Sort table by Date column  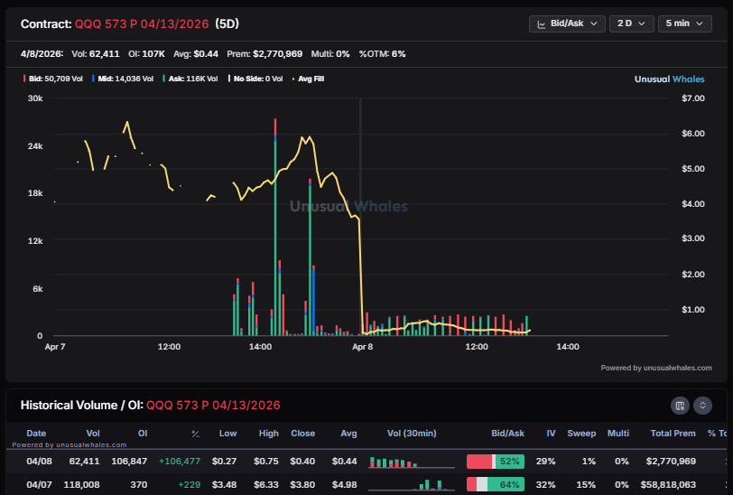36,434
